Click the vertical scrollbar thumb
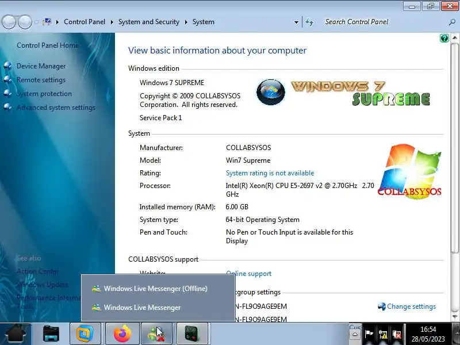The height and width of the screenshot is (345, 460). (x=455, y=148)
